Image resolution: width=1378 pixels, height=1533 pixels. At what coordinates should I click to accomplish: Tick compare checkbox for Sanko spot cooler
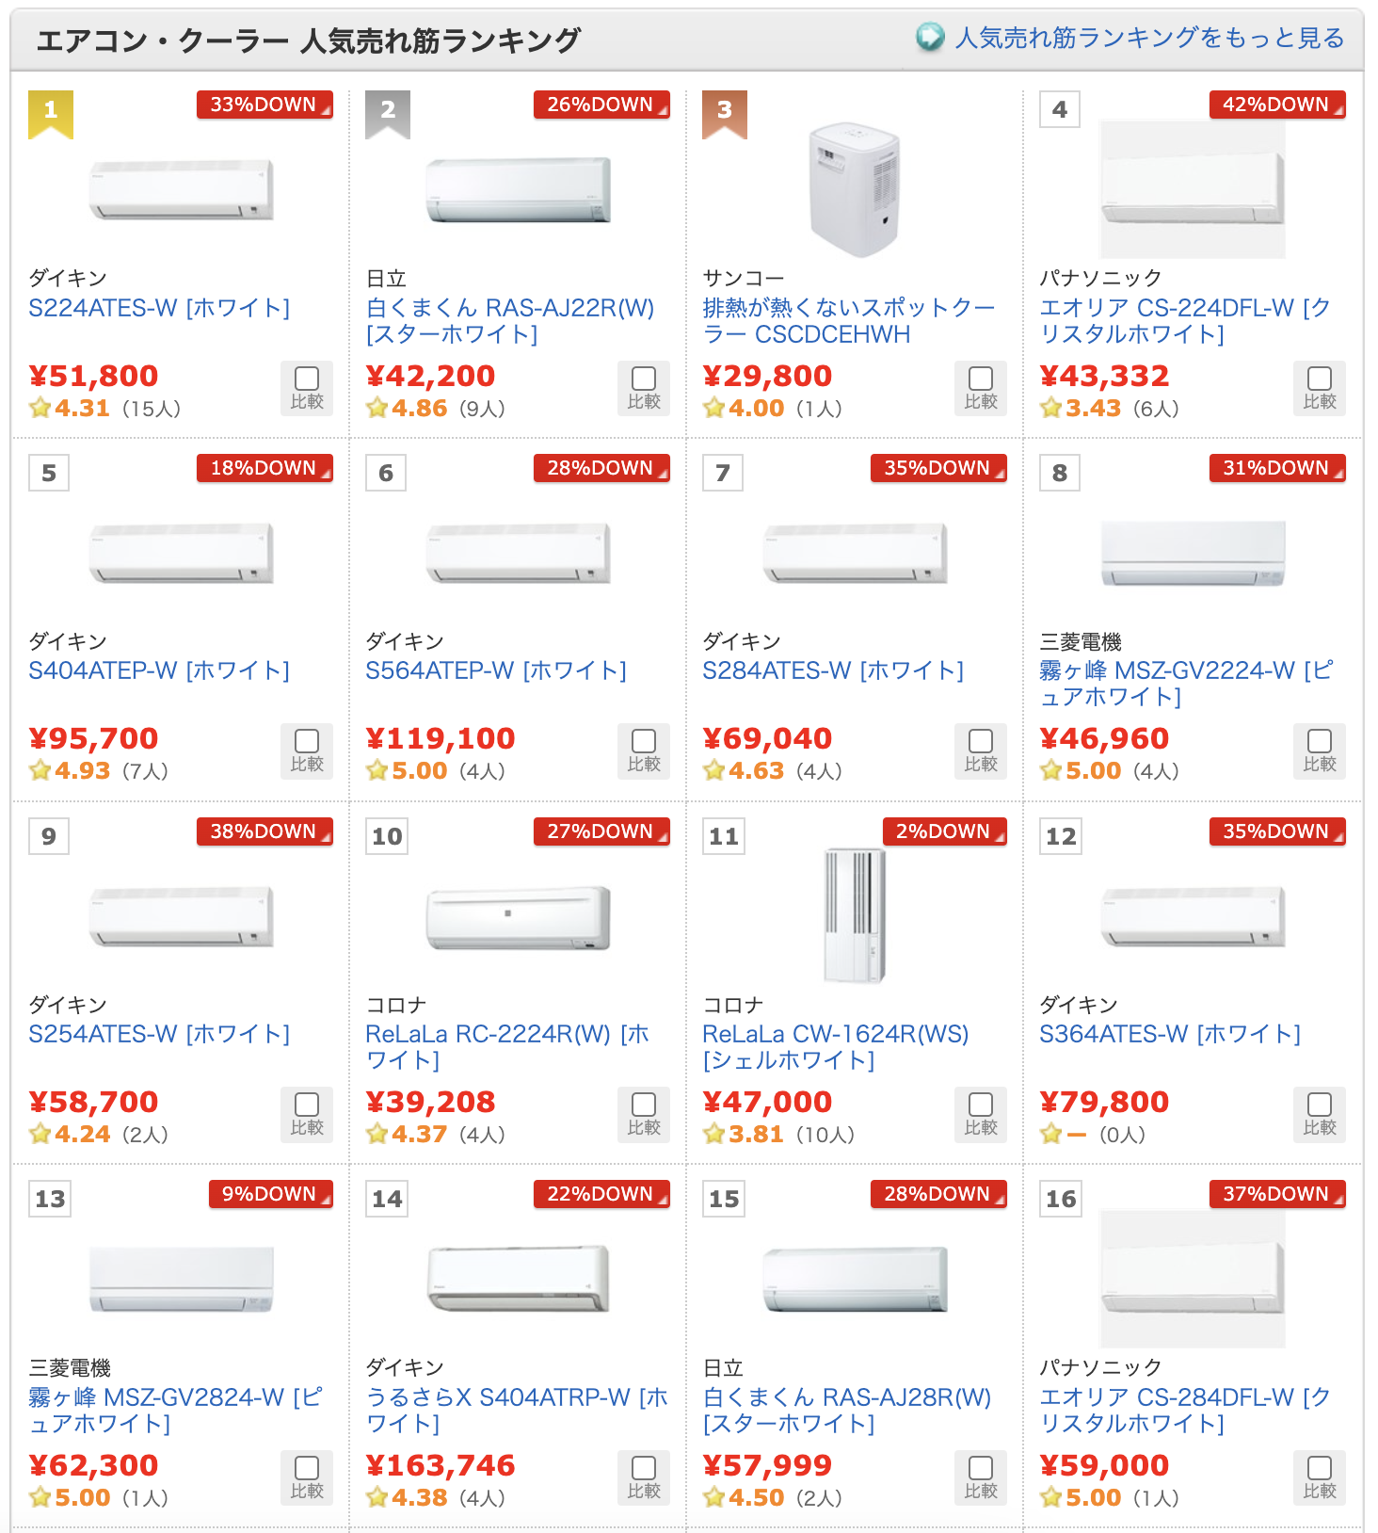pos(981,379)
